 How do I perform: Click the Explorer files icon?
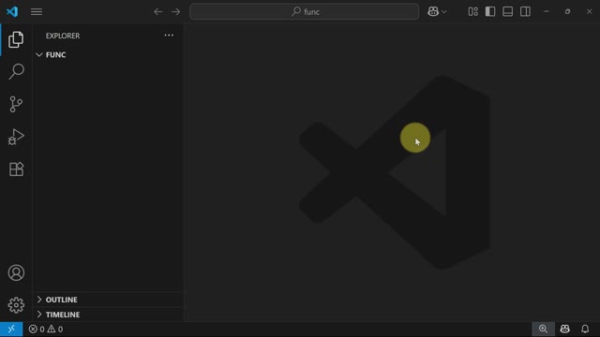[16, 39]
